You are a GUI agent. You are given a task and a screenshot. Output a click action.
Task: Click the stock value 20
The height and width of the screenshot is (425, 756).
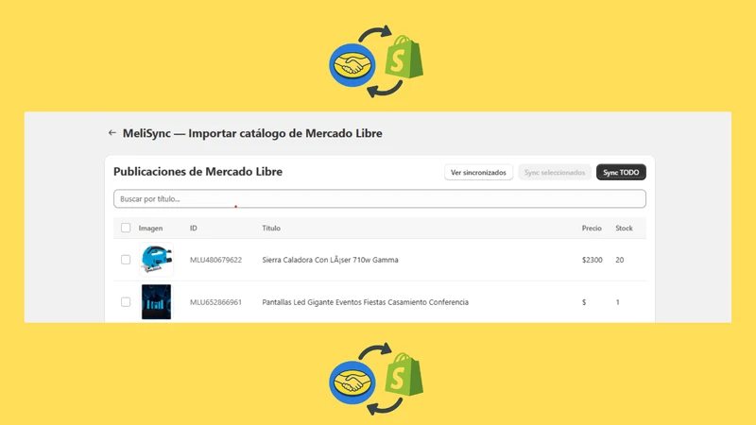pyautogui.click(x=620, y=260)
